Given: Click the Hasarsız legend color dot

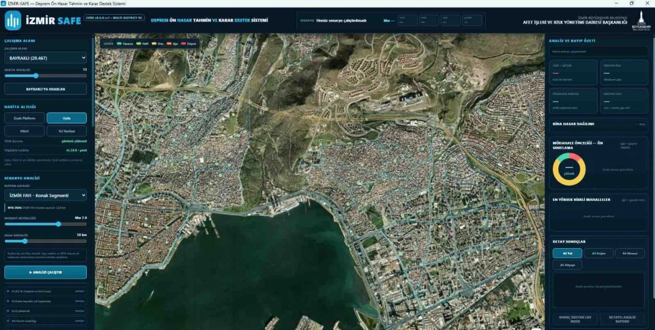Looking at the screenshot, I should pyautogui.click(x=120, y=43).
